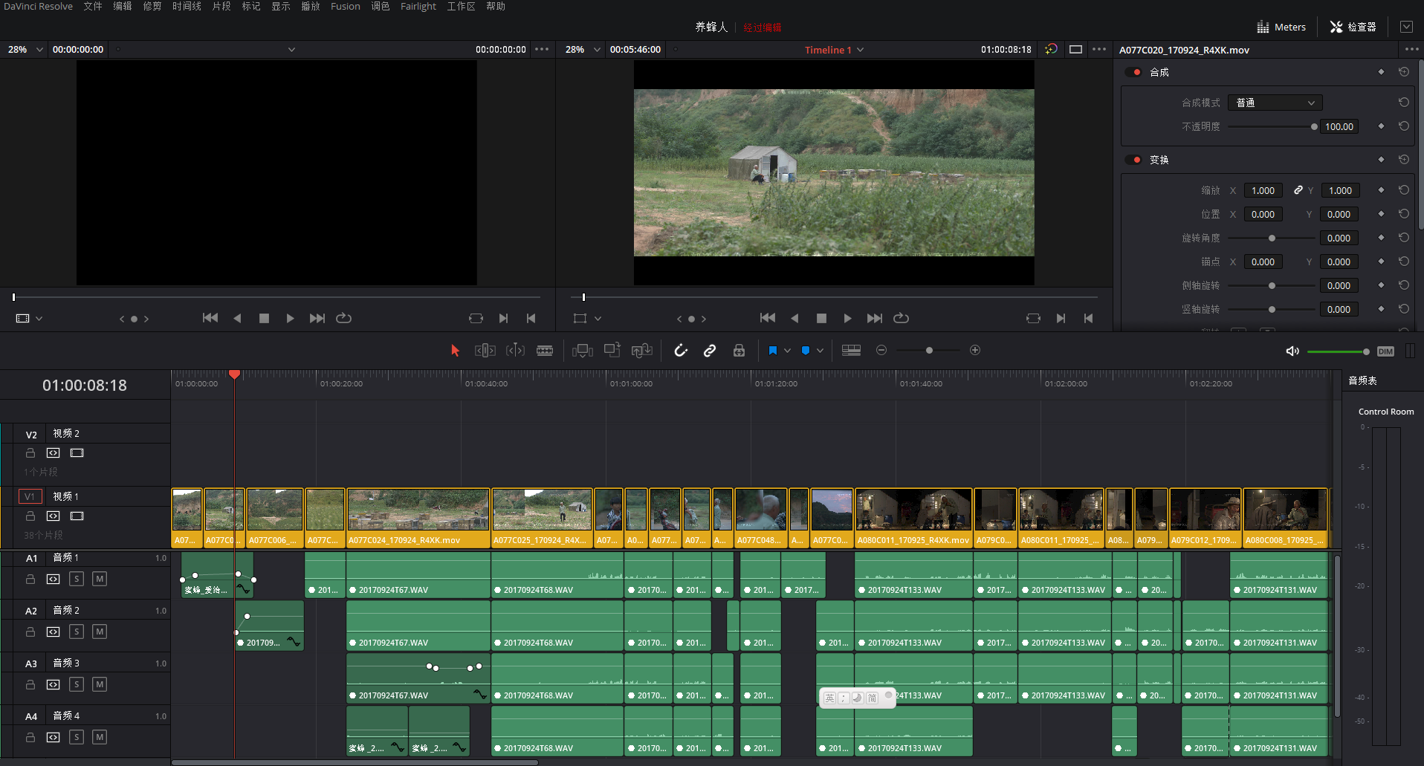Solo audio track A2
Image resolution: width=1424 pixels, height=766 pixels.
pyautogui.click(x=77, y=632)
